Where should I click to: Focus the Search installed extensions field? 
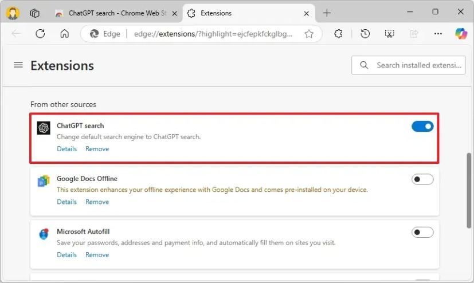409,65
